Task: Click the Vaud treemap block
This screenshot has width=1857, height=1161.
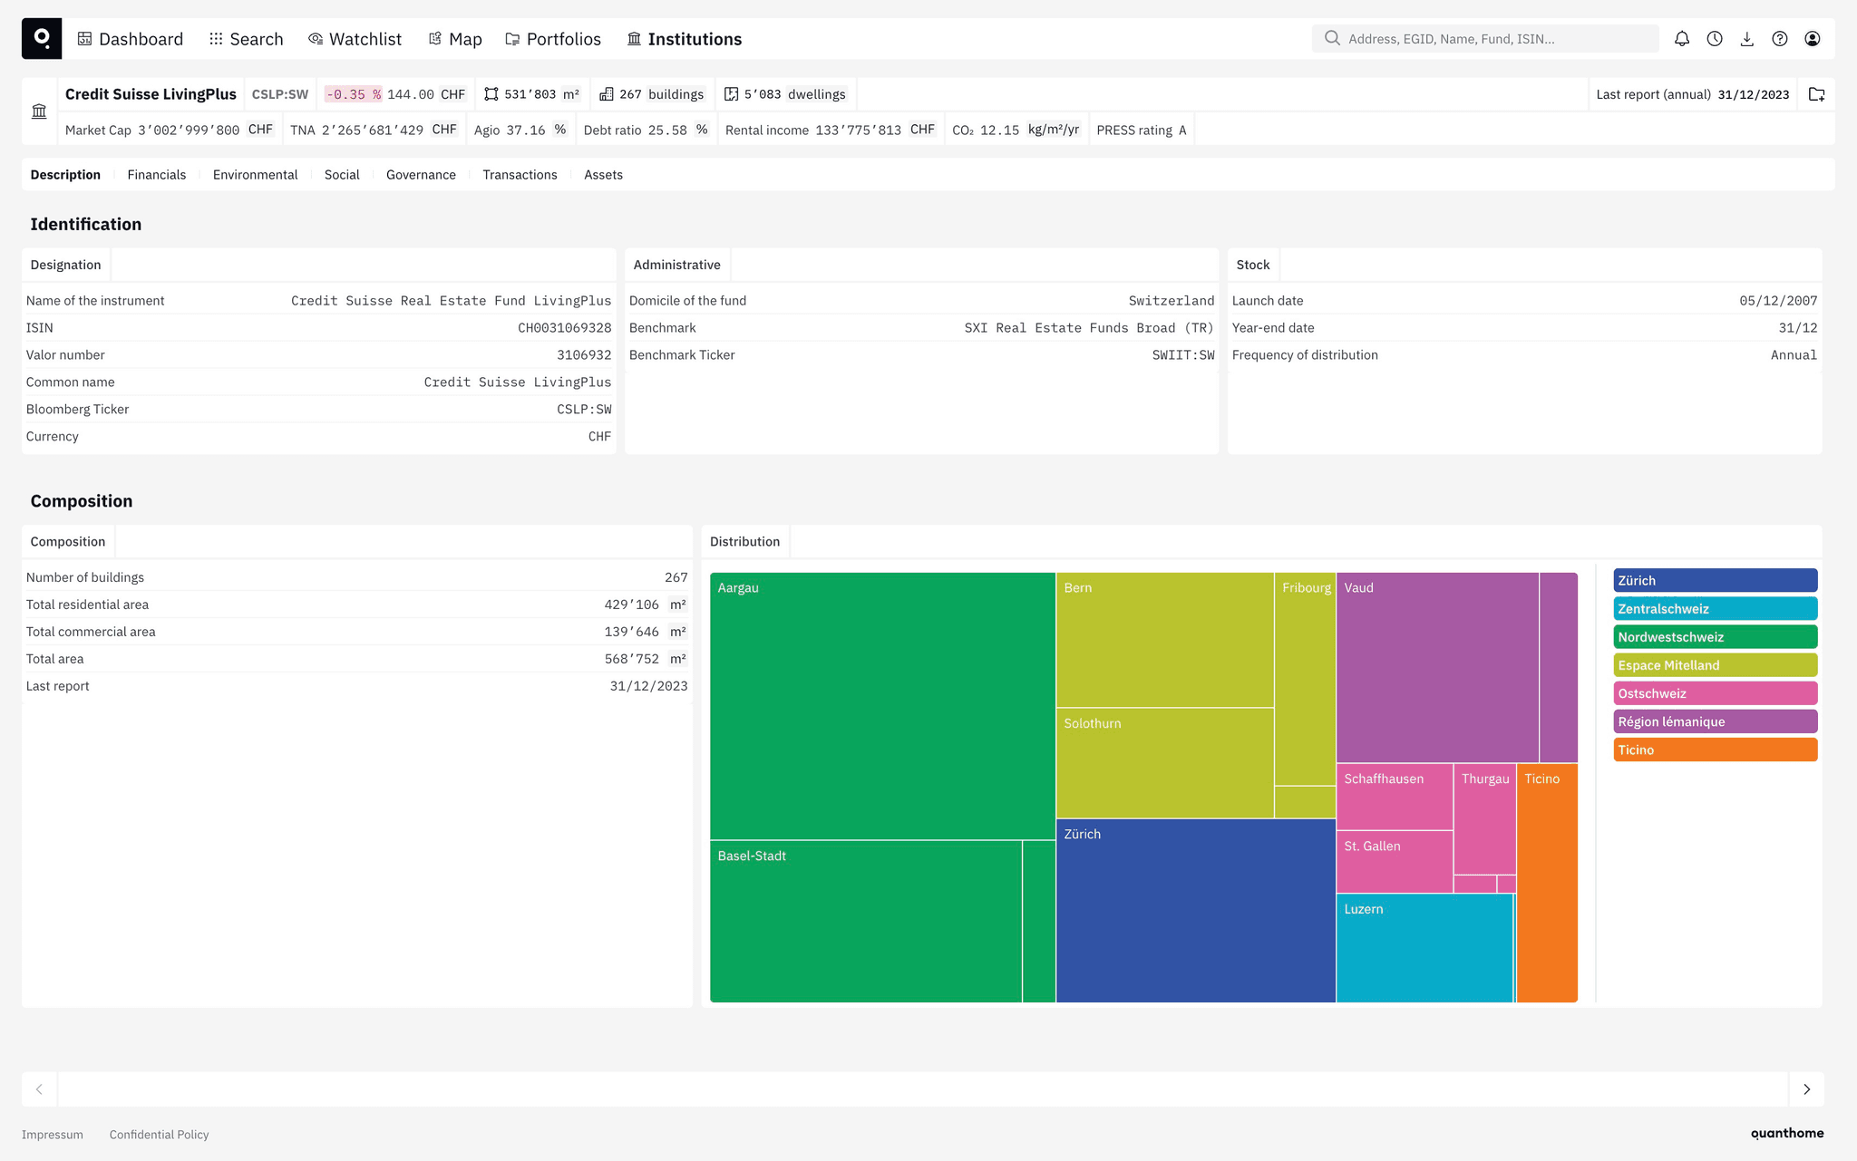Action: pyautogui.click(x=1437, y=667)
